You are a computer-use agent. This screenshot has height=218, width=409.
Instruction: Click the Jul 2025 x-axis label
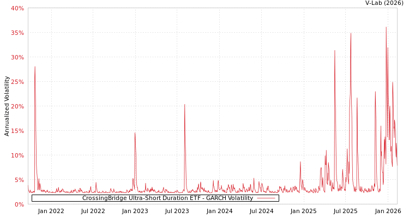pos(345,211)
